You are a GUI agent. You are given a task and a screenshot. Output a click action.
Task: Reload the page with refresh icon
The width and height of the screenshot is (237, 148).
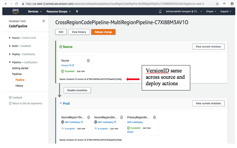tap(17, 4)
